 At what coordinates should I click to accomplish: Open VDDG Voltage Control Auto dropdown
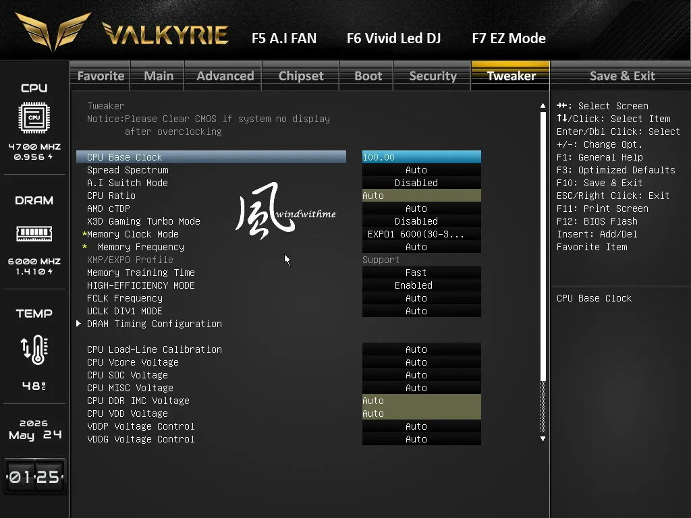point(421,438)
